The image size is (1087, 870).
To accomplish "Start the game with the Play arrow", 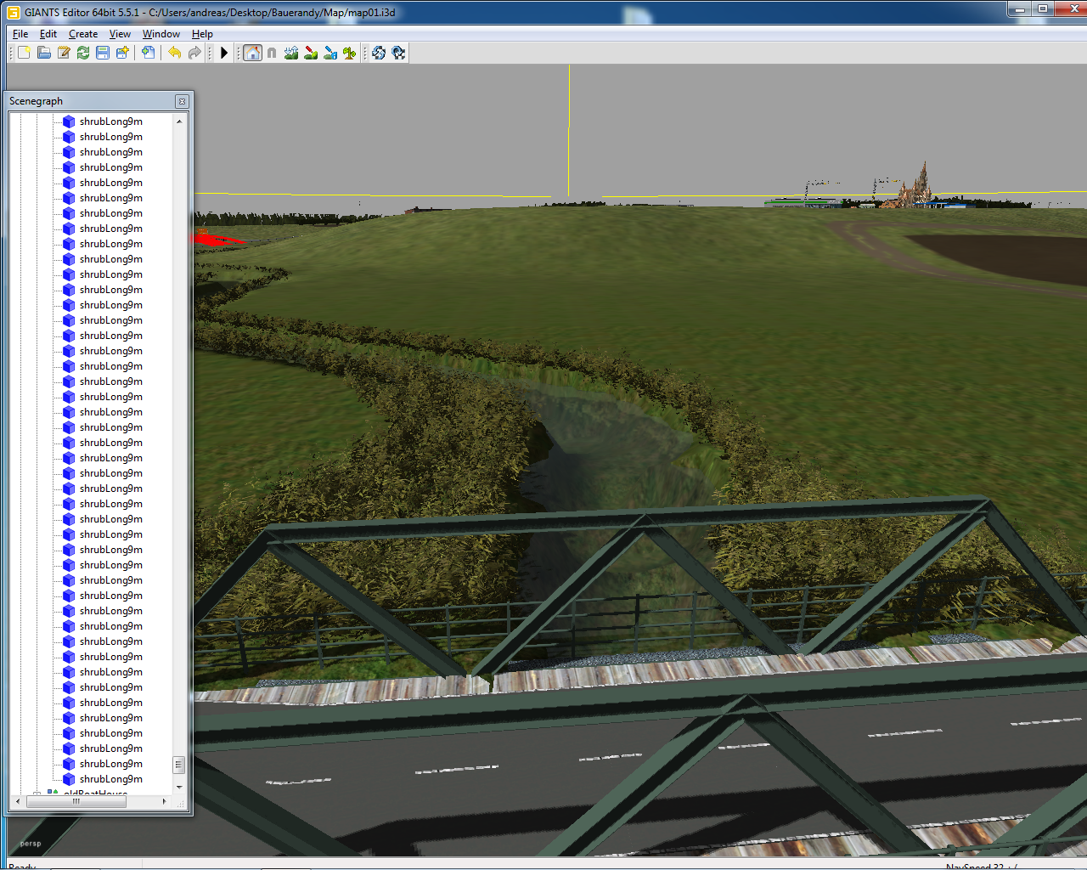I will tap(224, 53).
